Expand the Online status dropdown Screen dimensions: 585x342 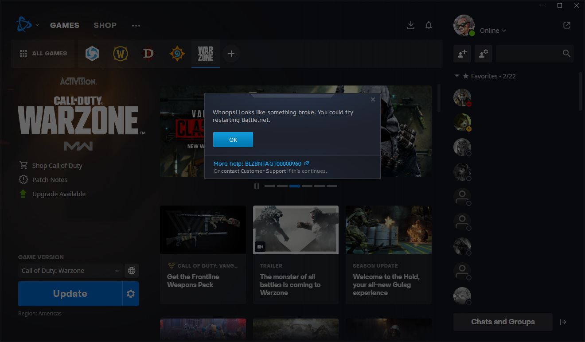pyautogui.click(x=493, y=31)
